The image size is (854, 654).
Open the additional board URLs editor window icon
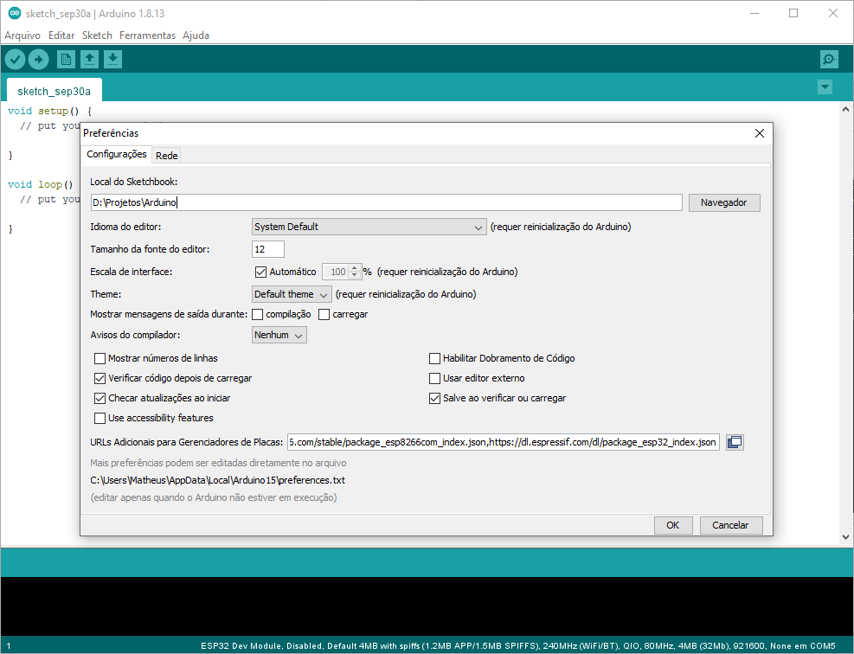735,442
